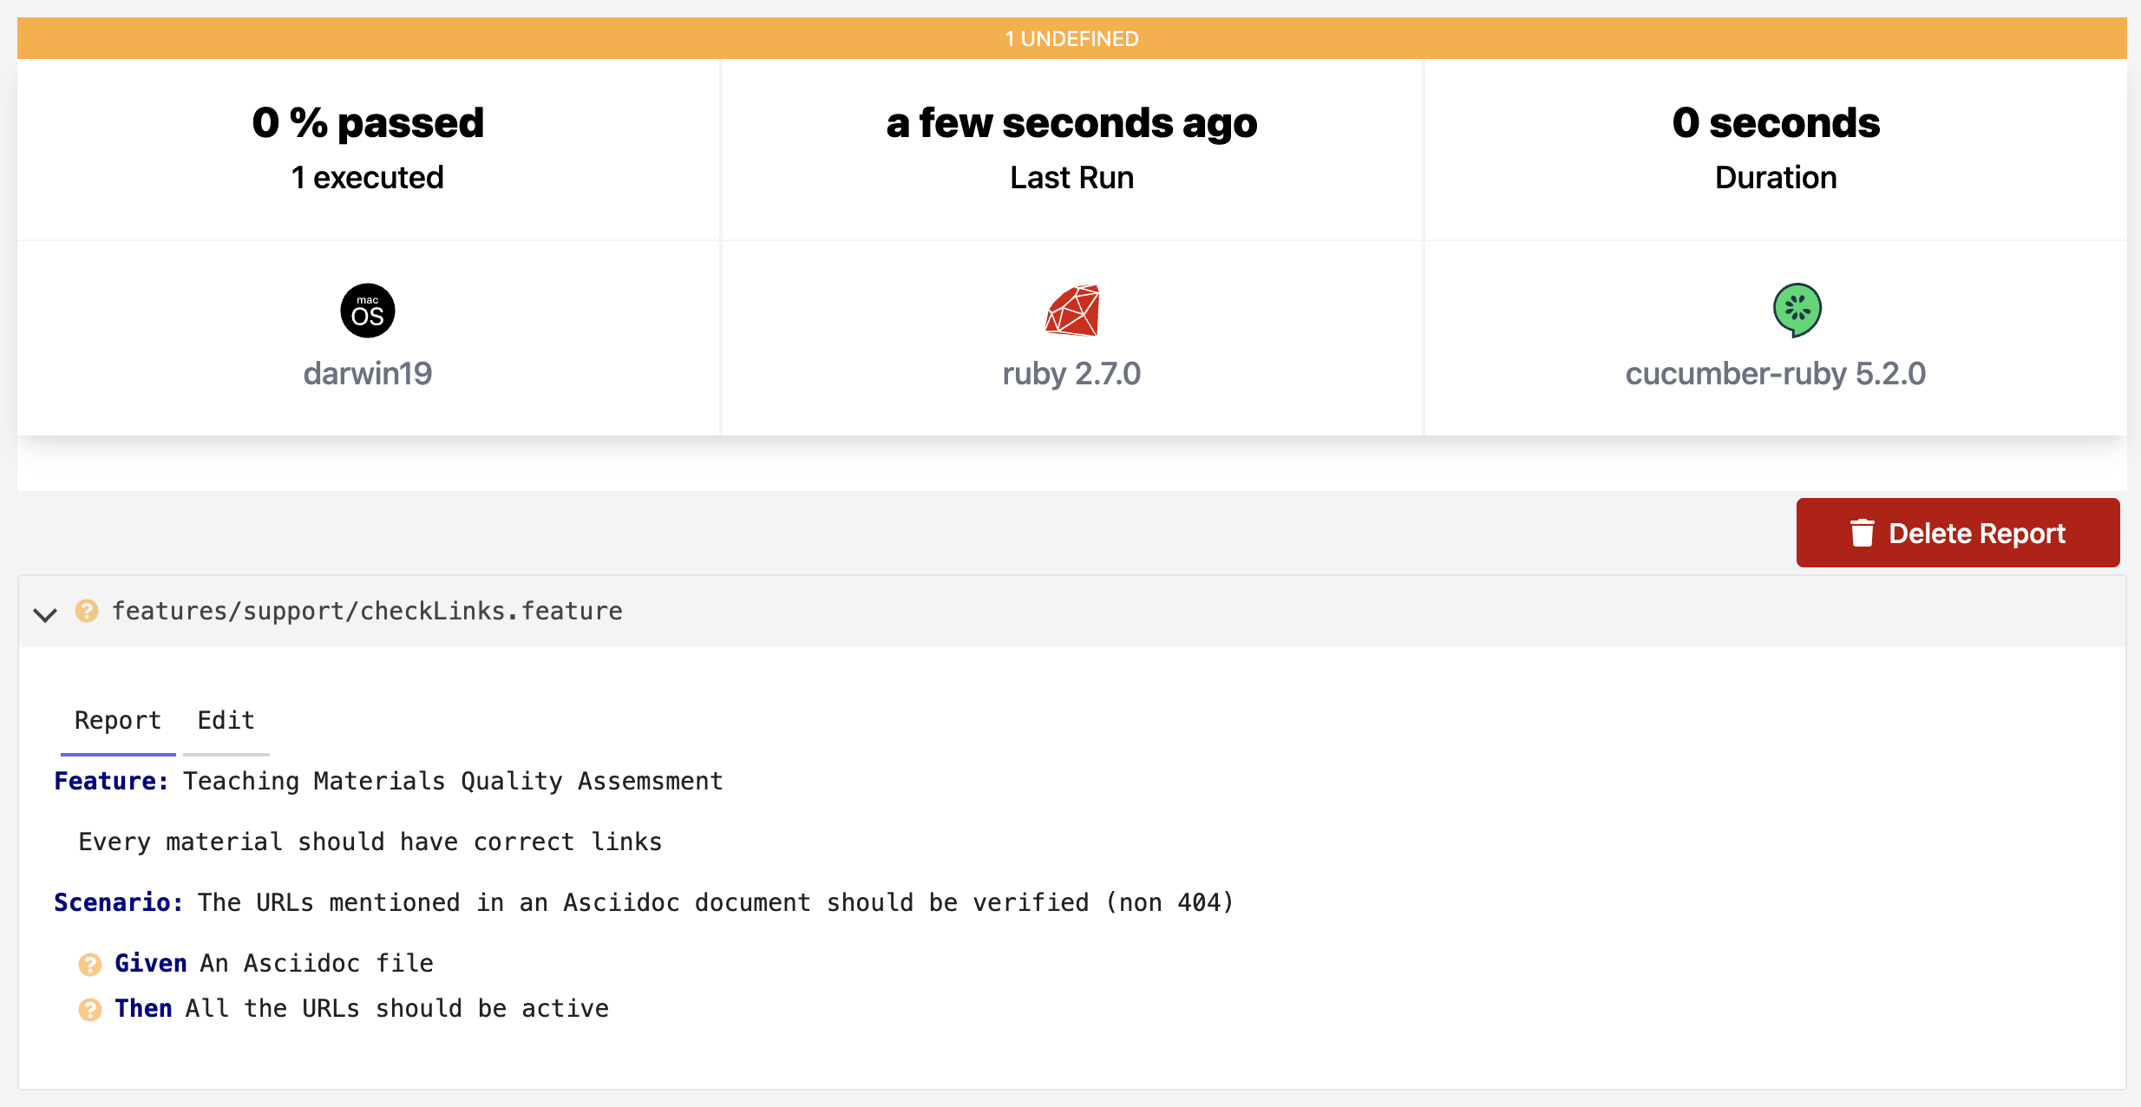Click the trash icon in Delete Report

pyautogui.click(x=1862, y=533)
